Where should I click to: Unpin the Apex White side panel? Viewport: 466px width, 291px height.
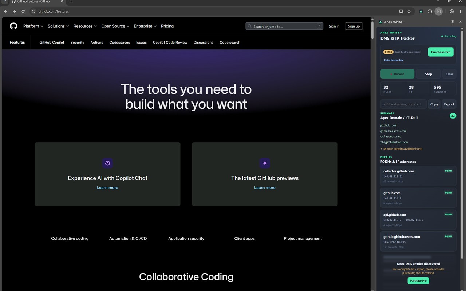453,22
